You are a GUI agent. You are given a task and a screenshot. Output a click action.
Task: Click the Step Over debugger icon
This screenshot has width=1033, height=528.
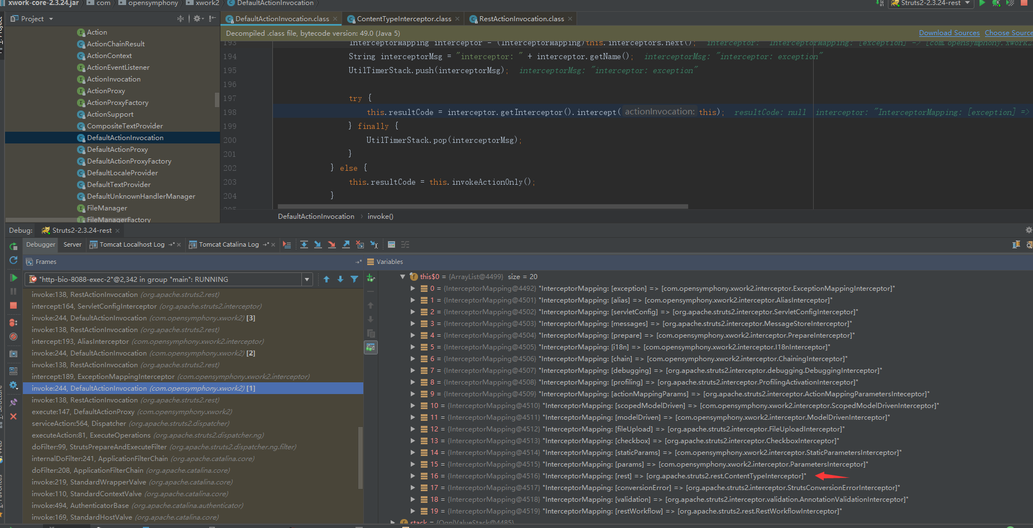pyautogui.click(x=304, y=244)
